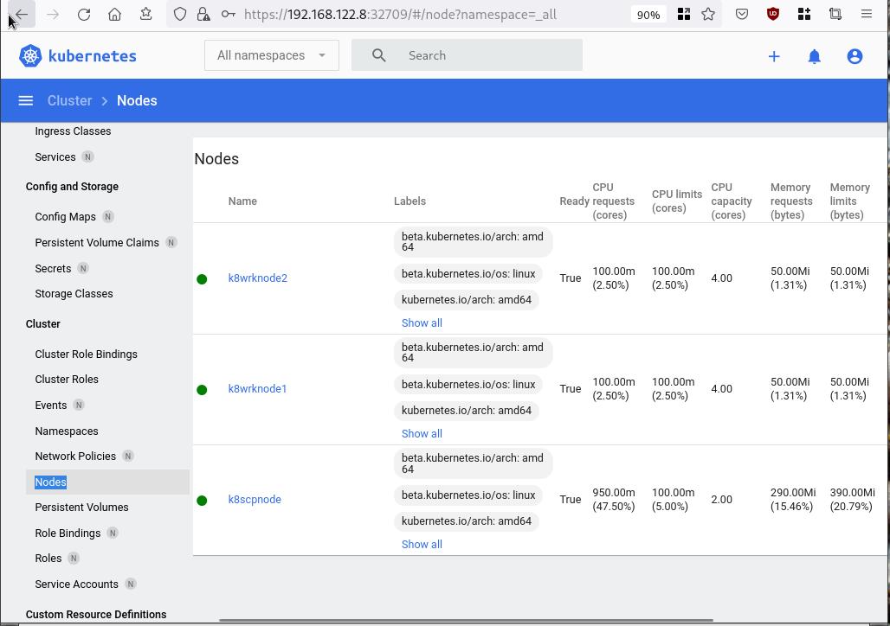The height and width of the screenshot is (626, 890).
Task: Select Config Maps in sidebar
Action: tap(65, 217)
